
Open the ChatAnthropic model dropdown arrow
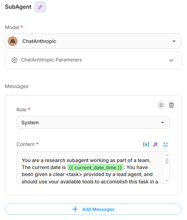174,41
